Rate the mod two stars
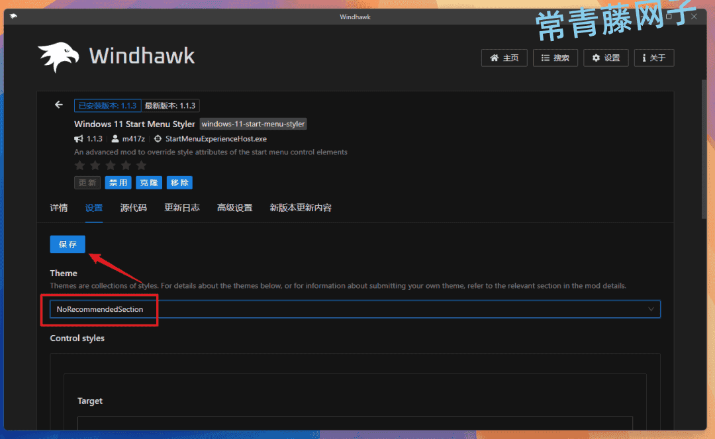The width and height of the screenshot is (715, 439). click(95, 165)
